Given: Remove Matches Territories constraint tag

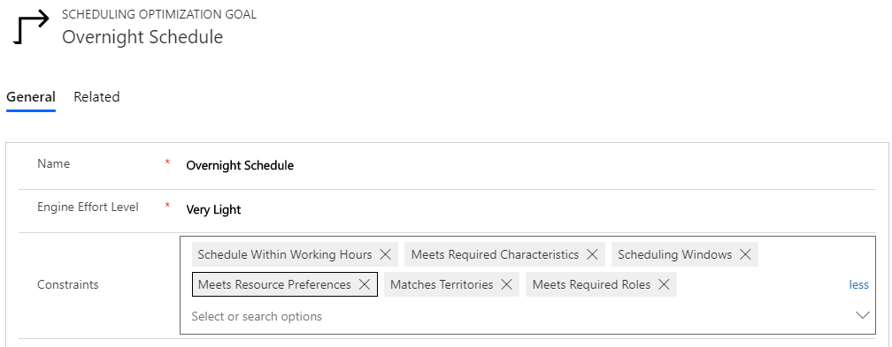Looking at the screenshot, I should point(506,284).
